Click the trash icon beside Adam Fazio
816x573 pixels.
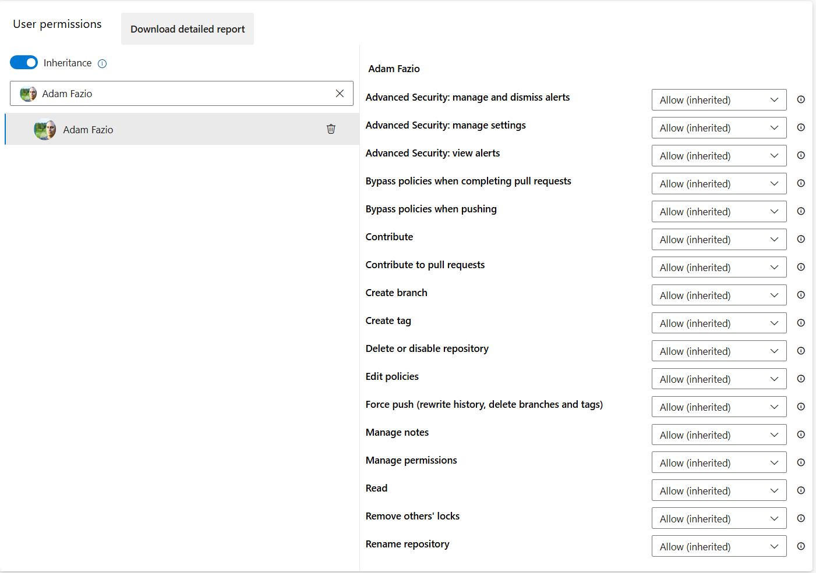331,129
